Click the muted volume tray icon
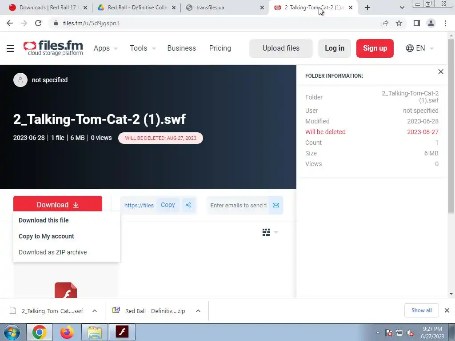The height and width of the screenshot is (341, 455). (410, 333)
